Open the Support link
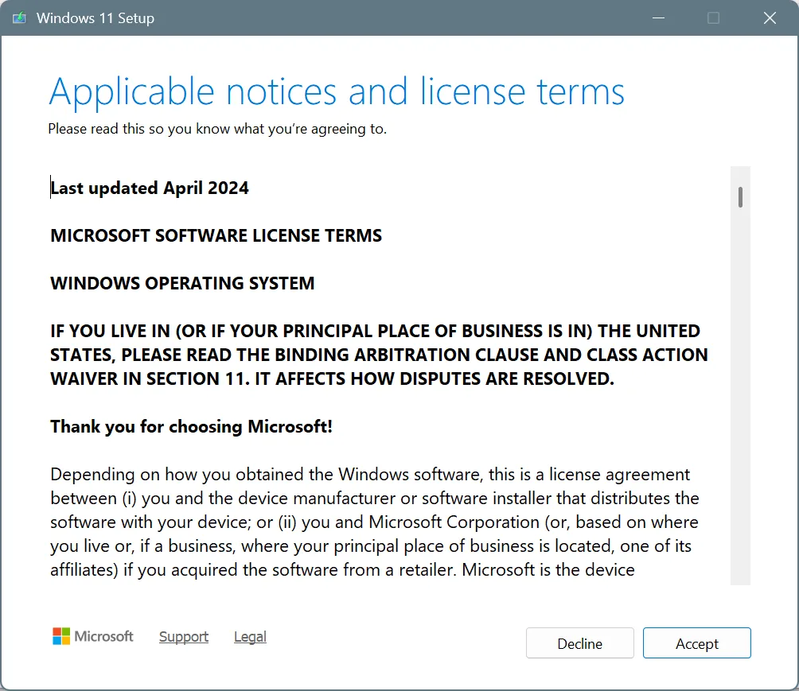Screen dimensions: 799x691 click(184, 636)
